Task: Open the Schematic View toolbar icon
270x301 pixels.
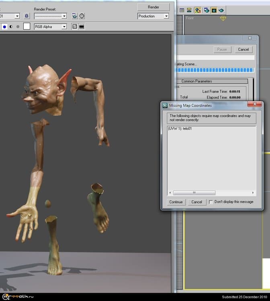Action: click(189, 10)
